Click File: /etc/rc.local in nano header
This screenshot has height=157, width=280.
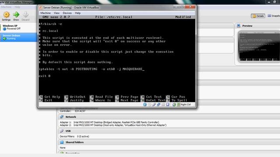click(x=114, y=17)
